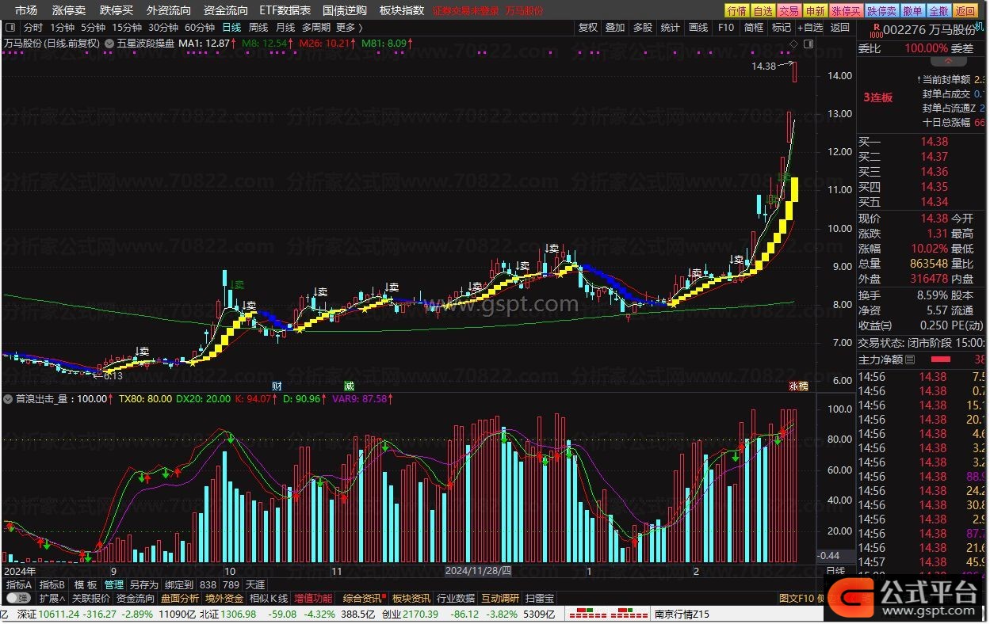
Task: Click 多股 in chart toolbar
Action: (x=643, y=27)
